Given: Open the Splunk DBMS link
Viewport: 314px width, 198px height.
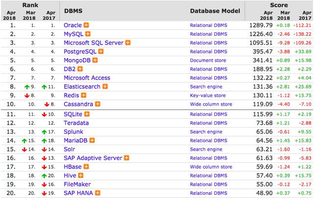Looking at the screenshot, I should click(74, 132).
